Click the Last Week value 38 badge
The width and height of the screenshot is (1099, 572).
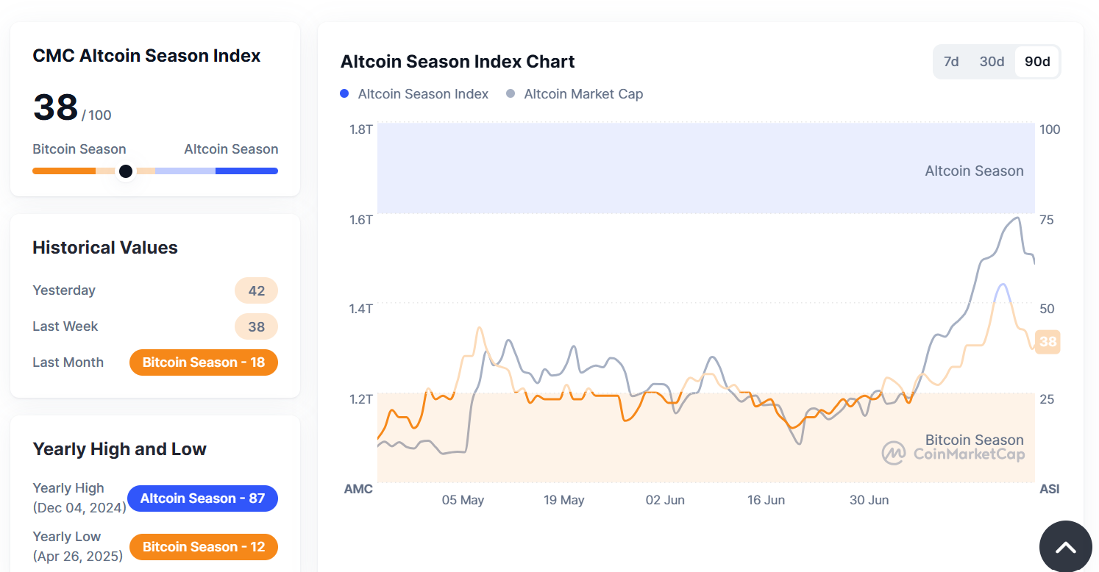tap(256, 326)
